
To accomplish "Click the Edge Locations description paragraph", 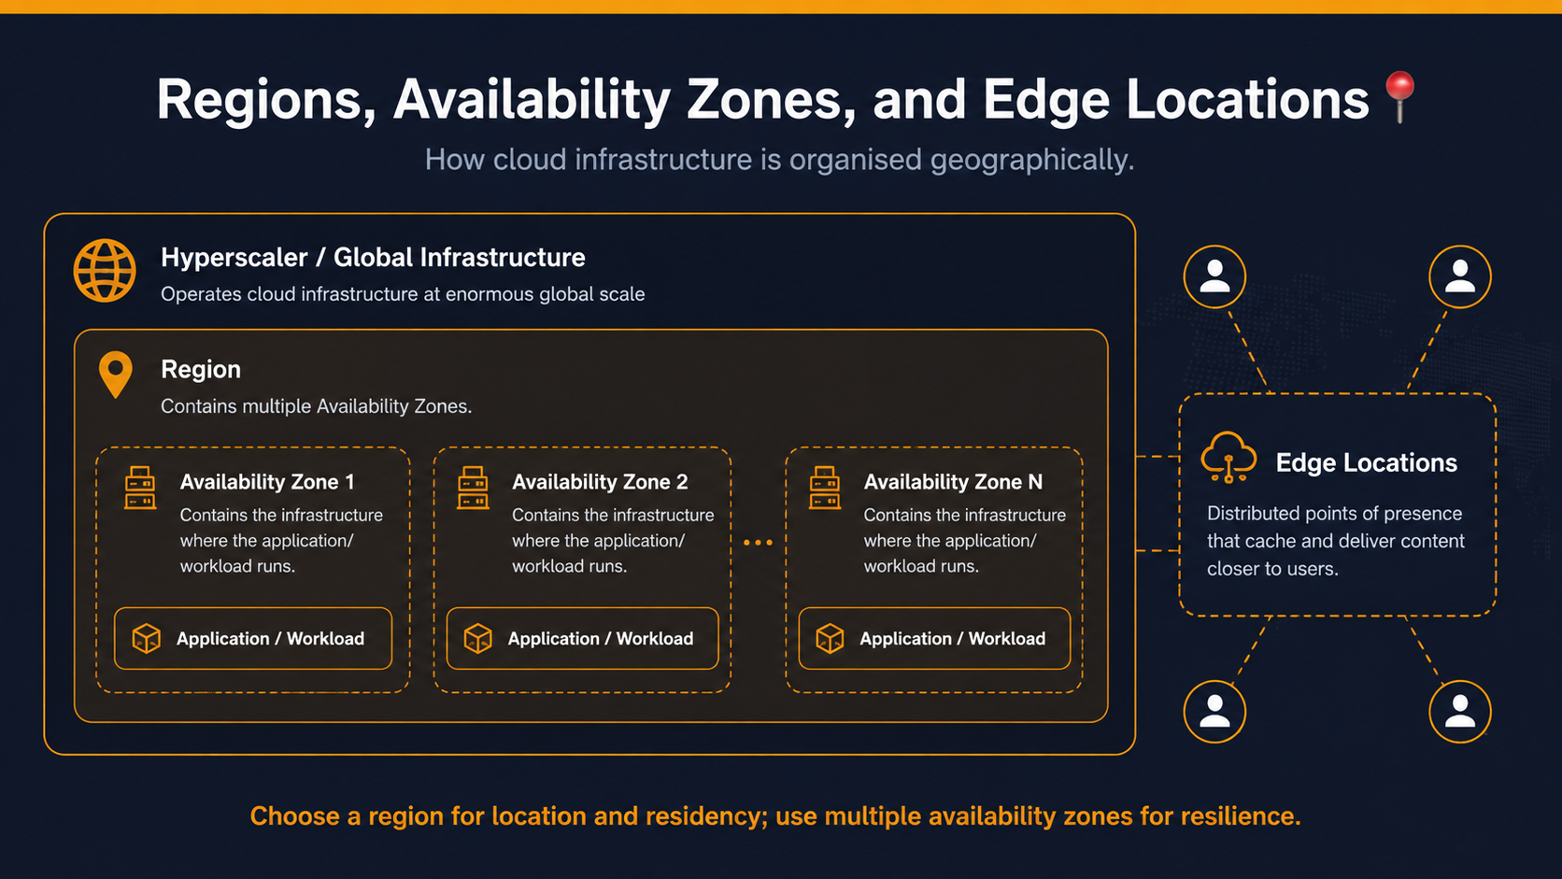I will [x=1336, y=541].
